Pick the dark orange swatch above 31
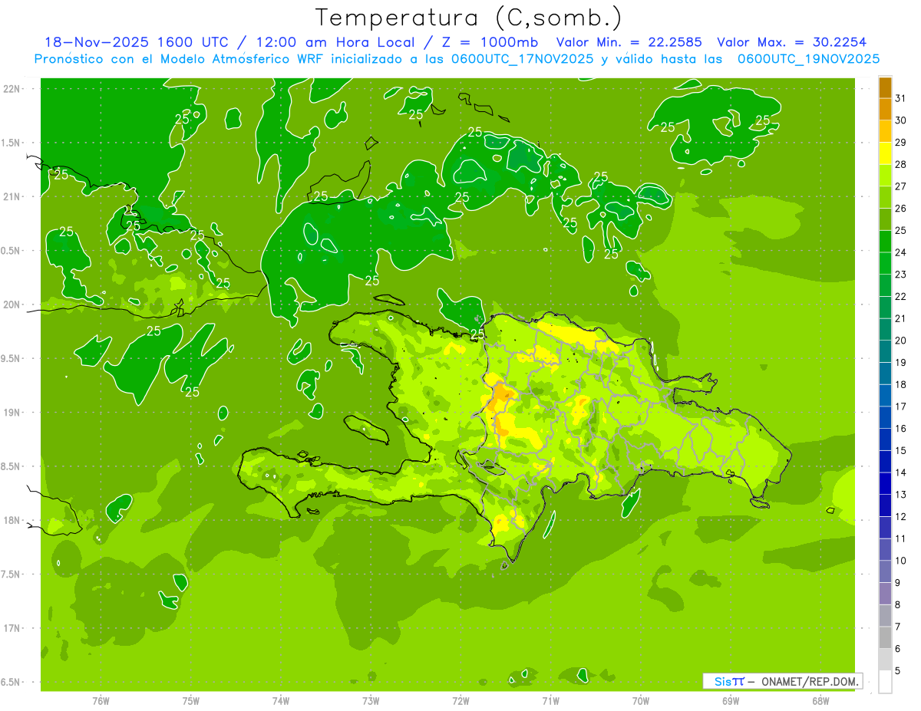Image resolution: width=921 pixels, height=711 pixels. [x=885, y=87]
